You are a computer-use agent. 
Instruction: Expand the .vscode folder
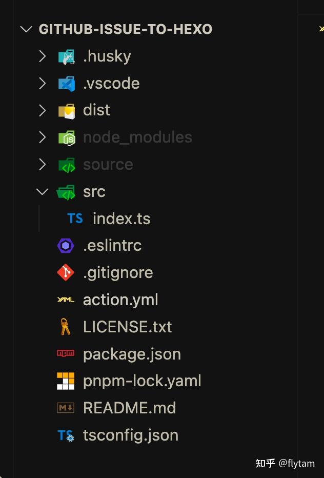coord(42,83)
